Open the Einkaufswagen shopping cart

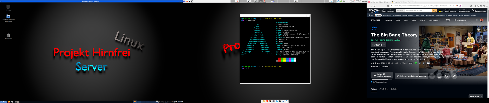coord(479,11)
